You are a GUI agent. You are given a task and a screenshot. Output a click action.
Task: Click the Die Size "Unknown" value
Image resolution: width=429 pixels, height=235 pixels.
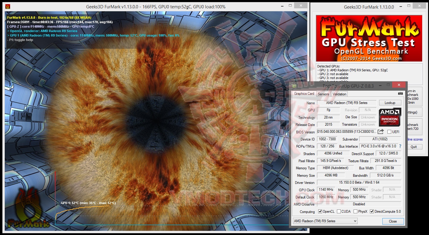point(368,117)
